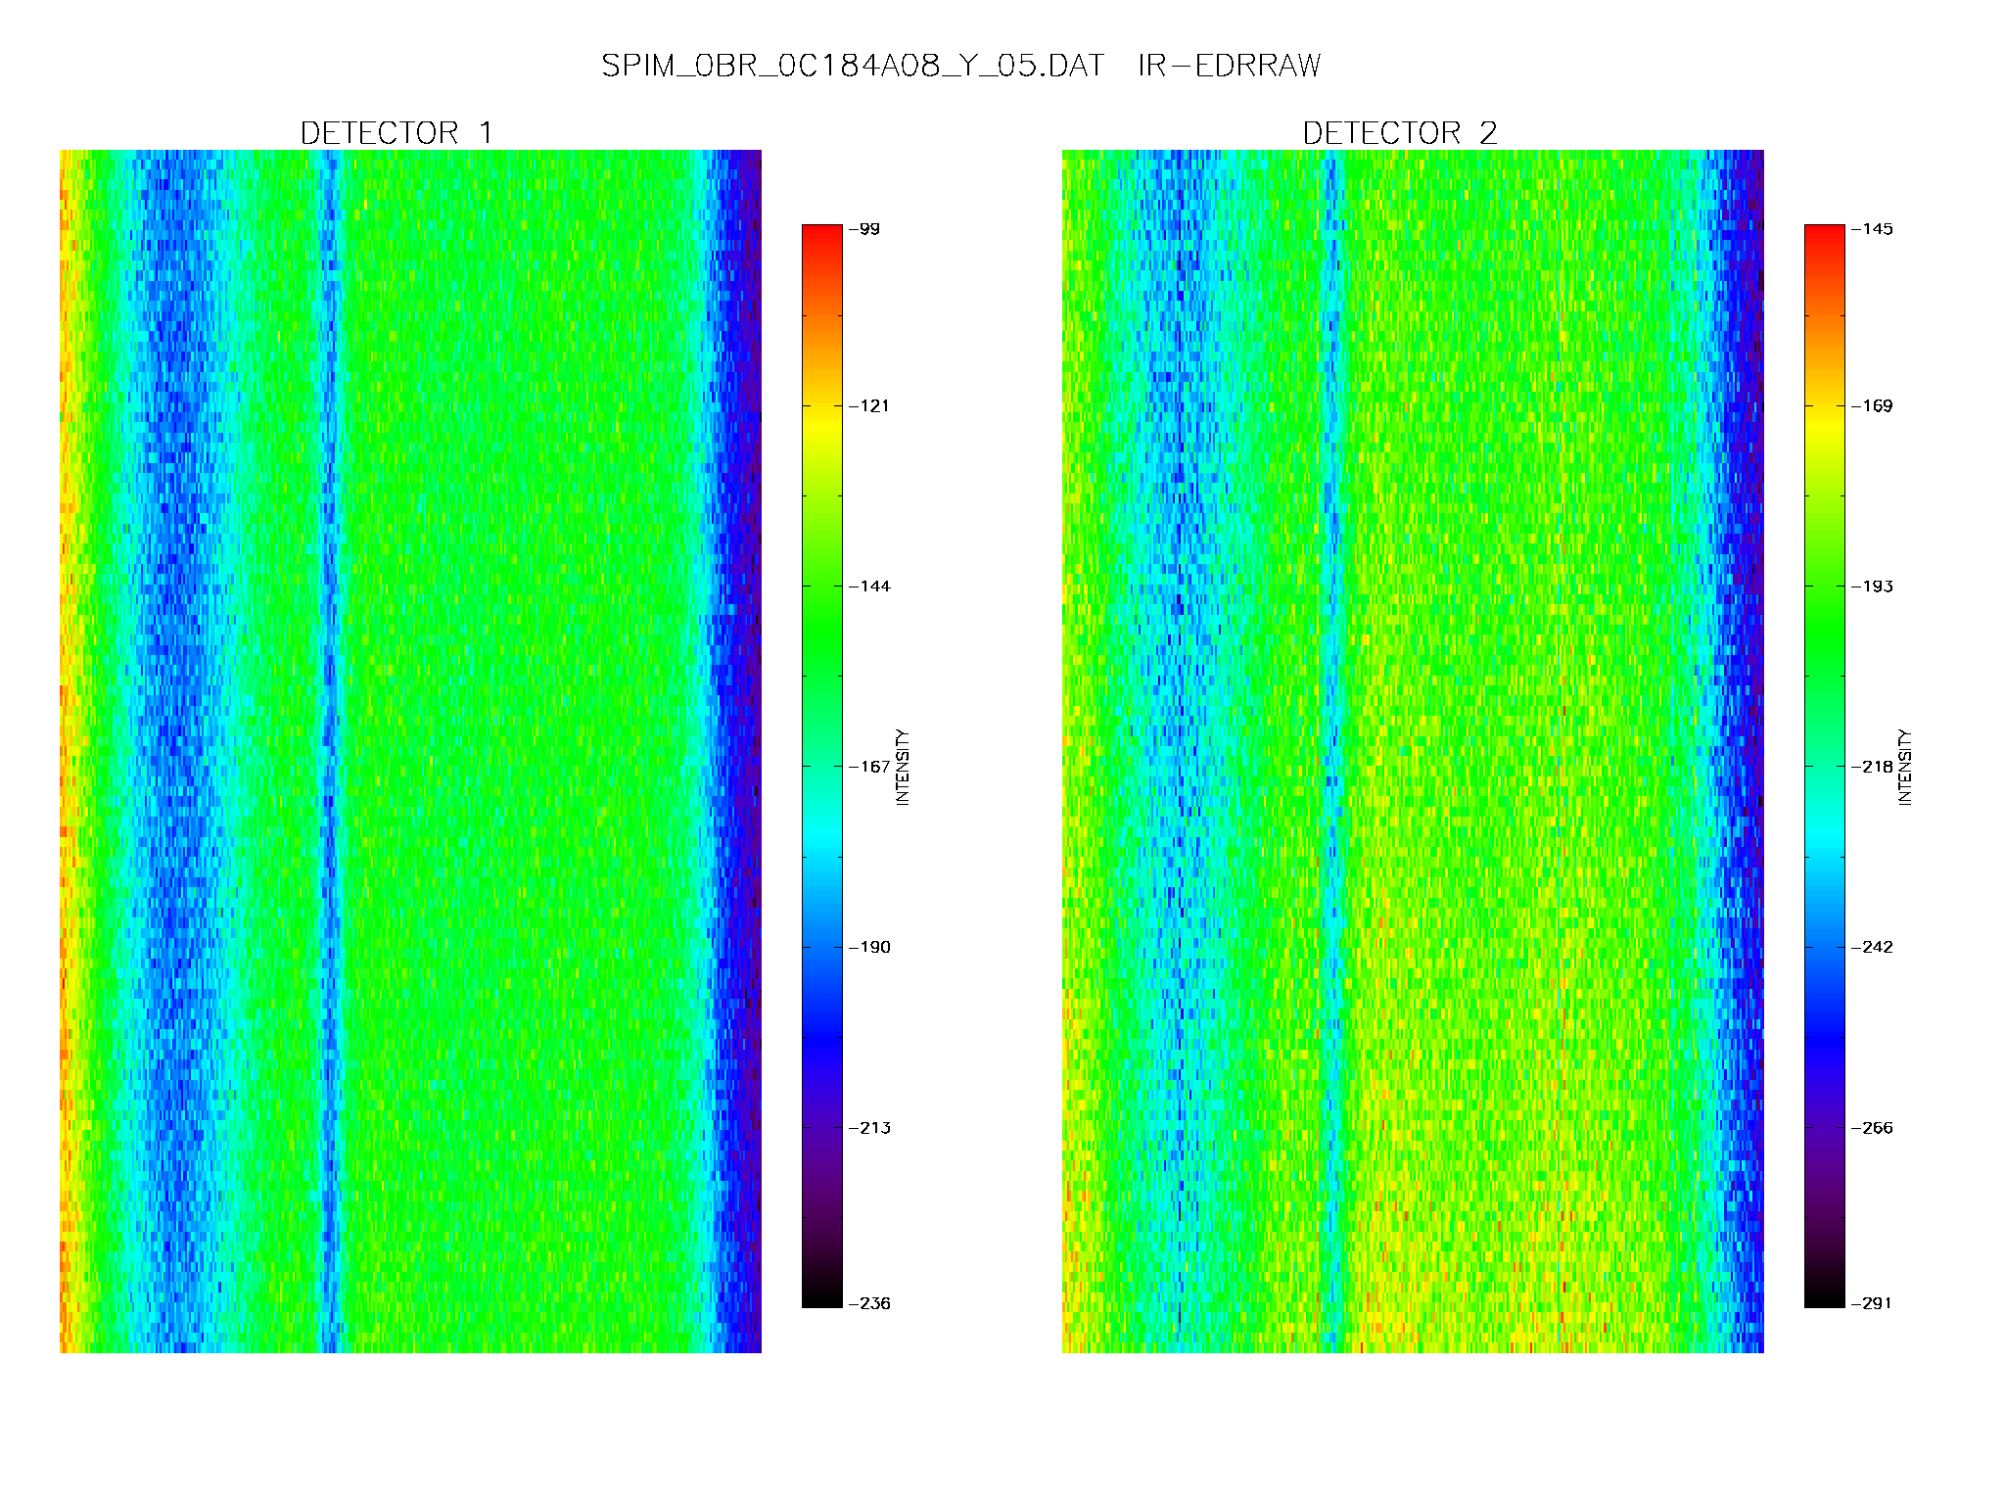The height and width of the screenshot is (1504, 2005).
Task: Click the INTENSITY label beside Detector 1 scale
Action: (903, 767)
